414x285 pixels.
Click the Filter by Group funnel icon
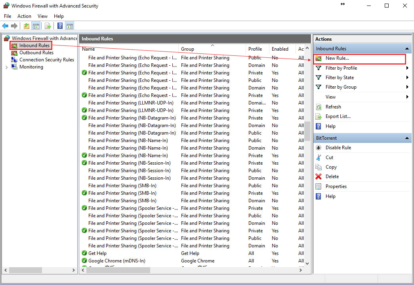(319, 87)
